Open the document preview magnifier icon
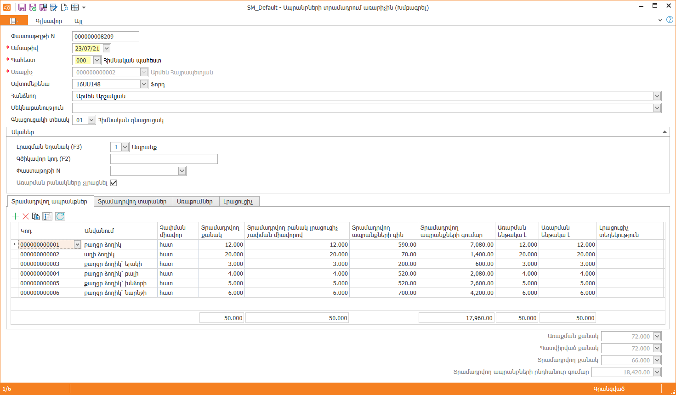The width and height of the screenshot is (676, 395). (x=64, y=7)
